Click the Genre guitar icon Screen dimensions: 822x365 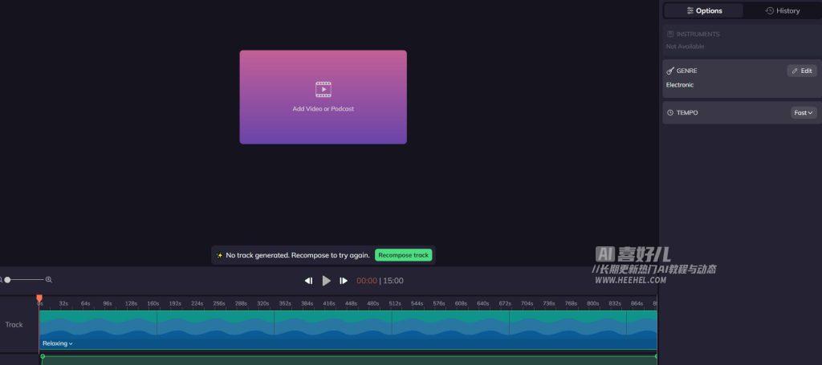[670, 71]
